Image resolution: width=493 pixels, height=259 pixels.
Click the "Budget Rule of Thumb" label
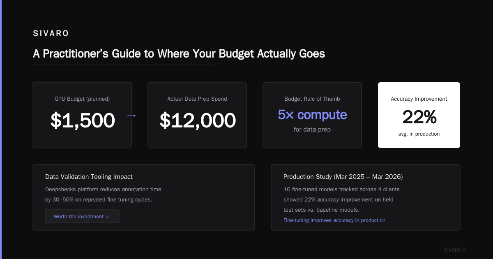coord(312,99)
